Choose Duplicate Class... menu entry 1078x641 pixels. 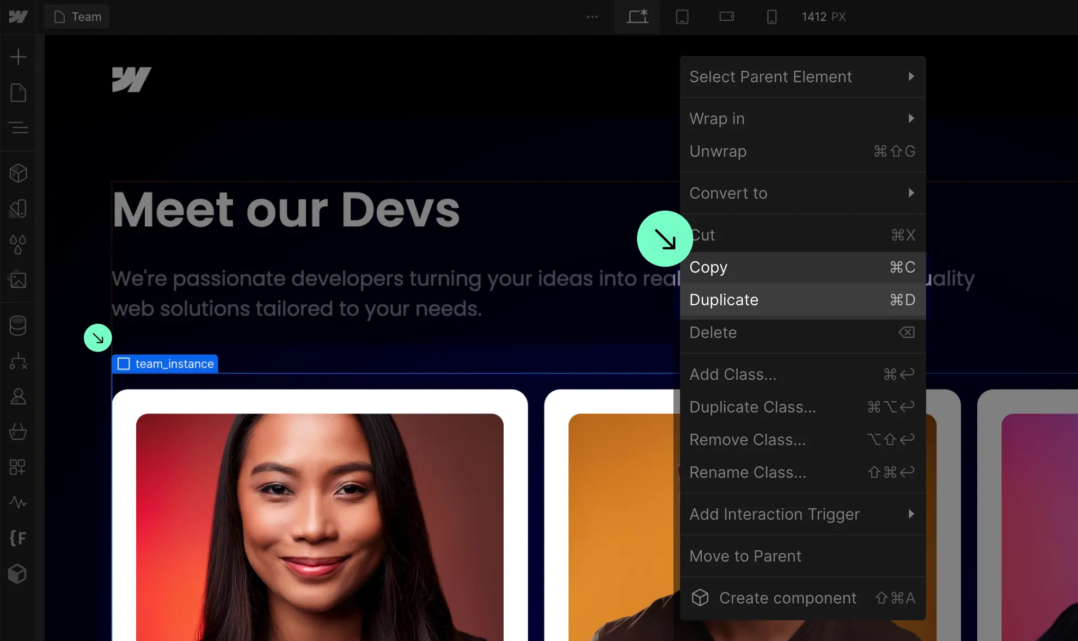(803, 407)
